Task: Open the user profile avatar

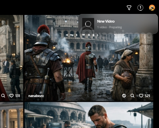Action: coord(152,8)
